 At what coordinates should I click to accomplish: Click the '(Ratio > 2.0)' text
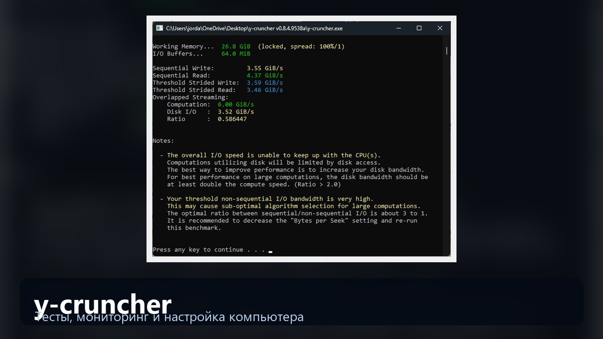(x=318, y=185)
